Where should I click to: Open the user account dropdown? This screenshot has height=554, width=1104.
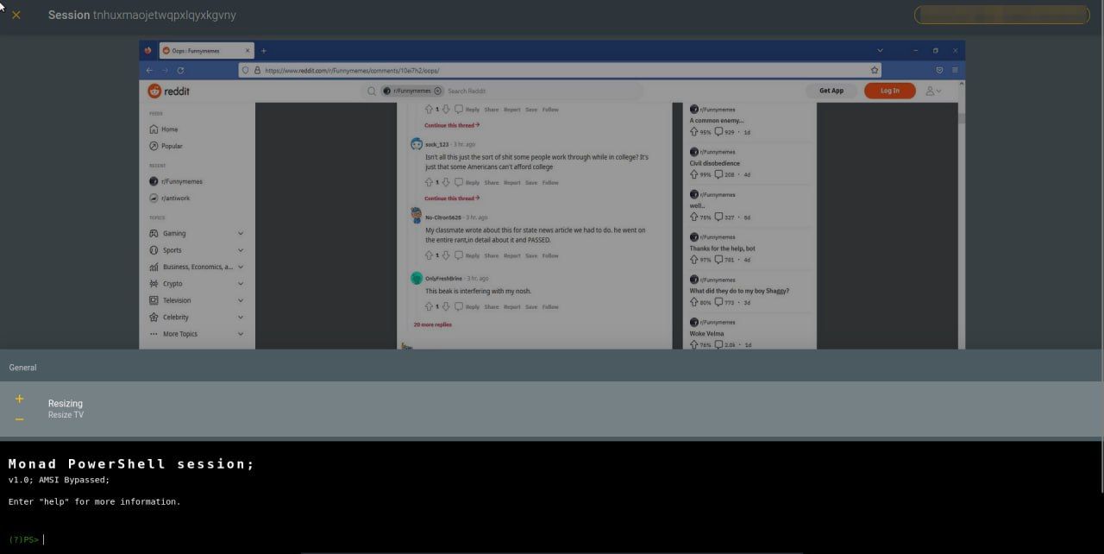click(x=933, y=91)
